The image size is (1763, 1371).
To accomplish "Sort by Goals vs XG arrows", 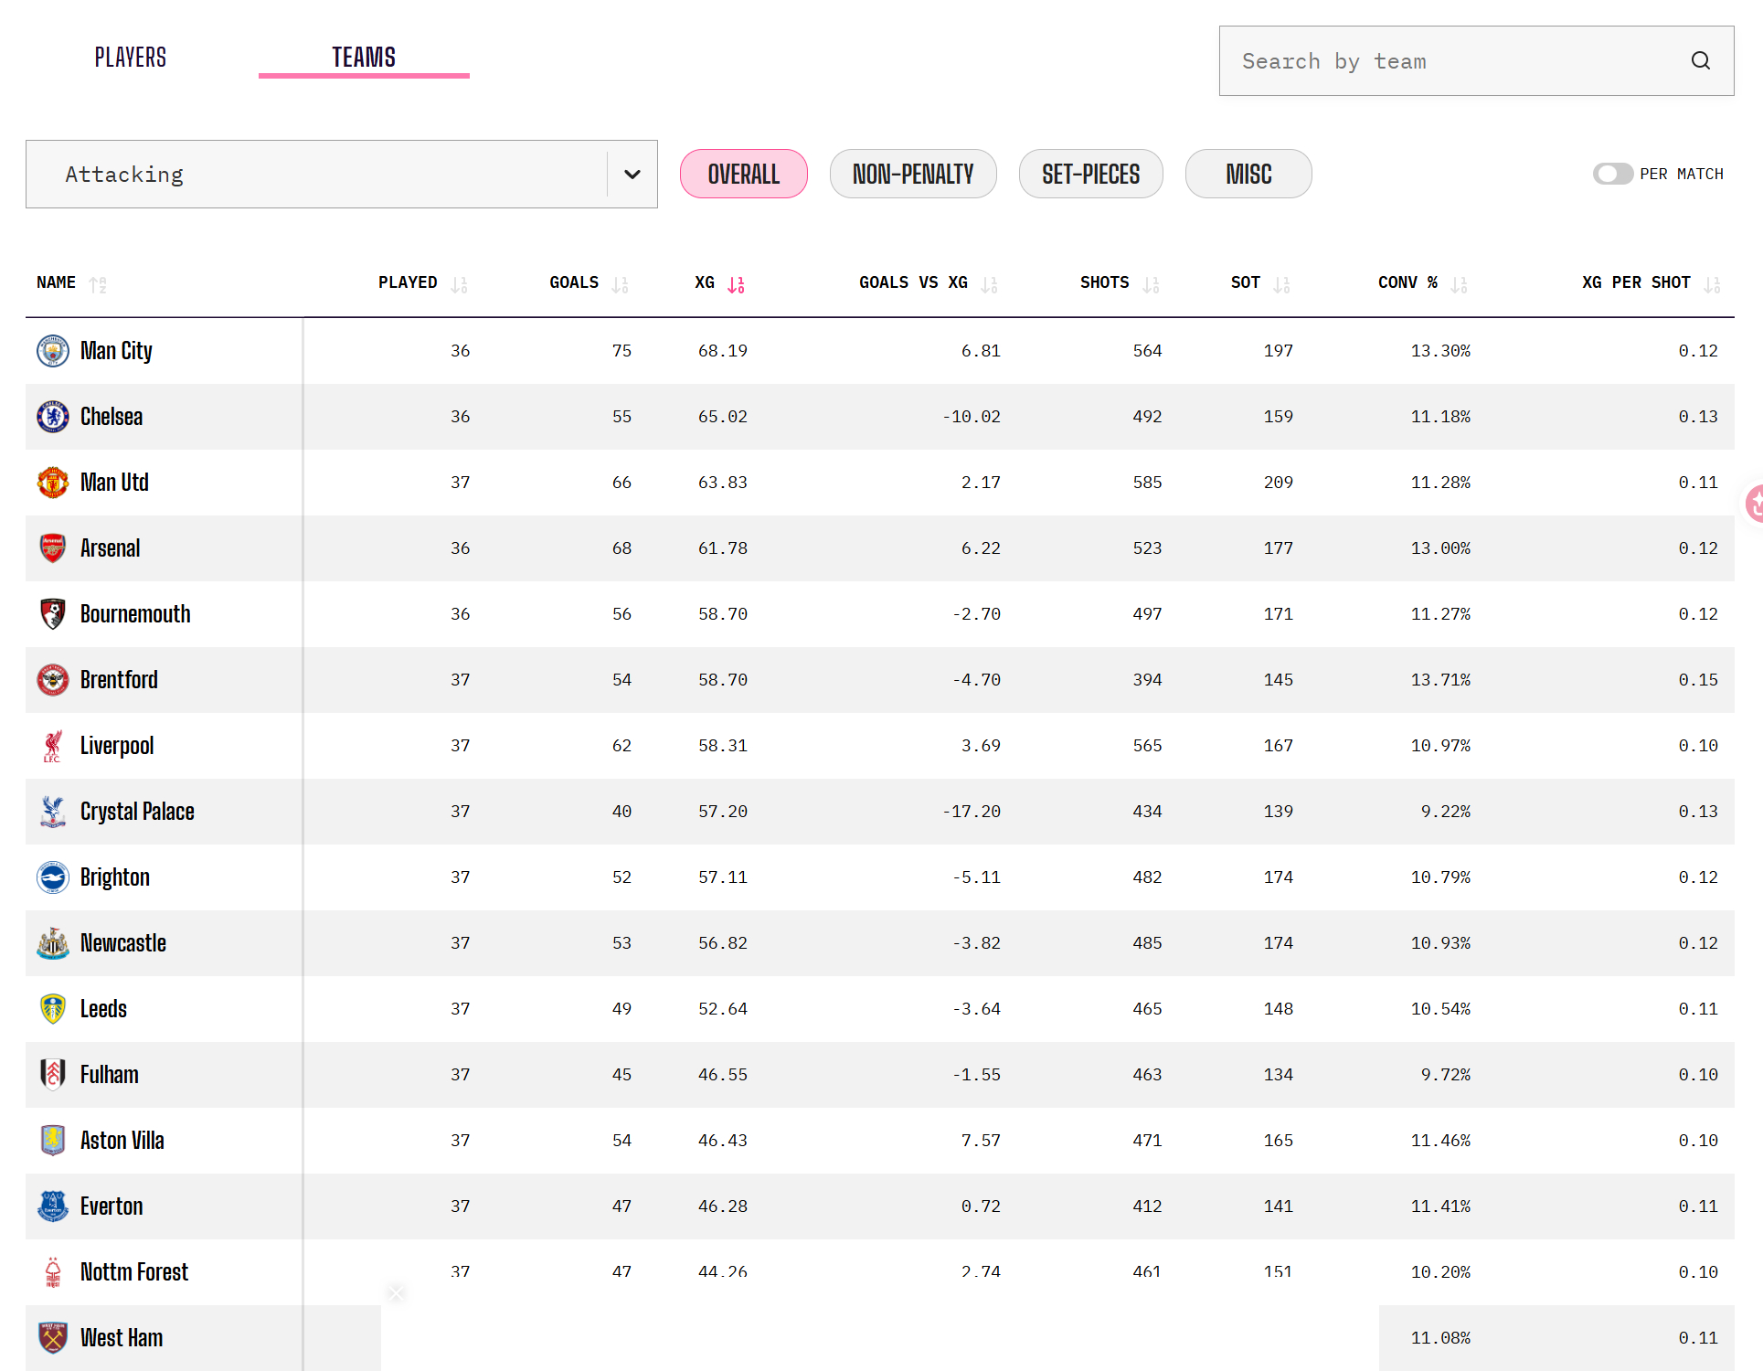I will pos(989,284).
